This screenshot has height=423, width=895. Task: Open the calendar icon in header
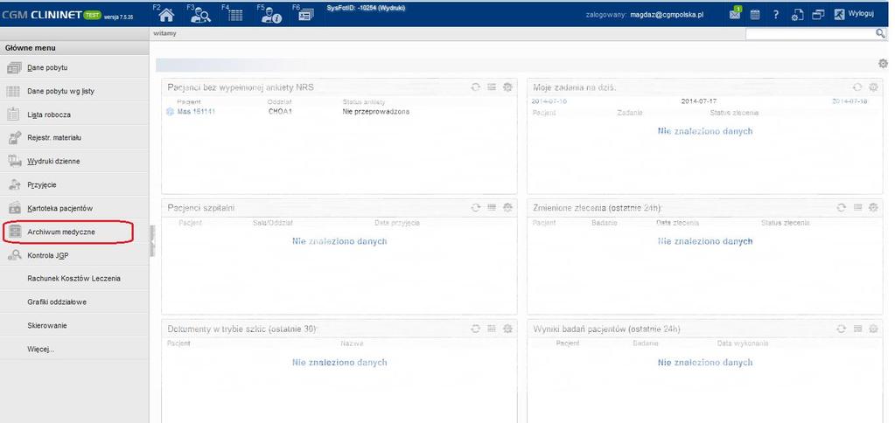pos(755,15)
